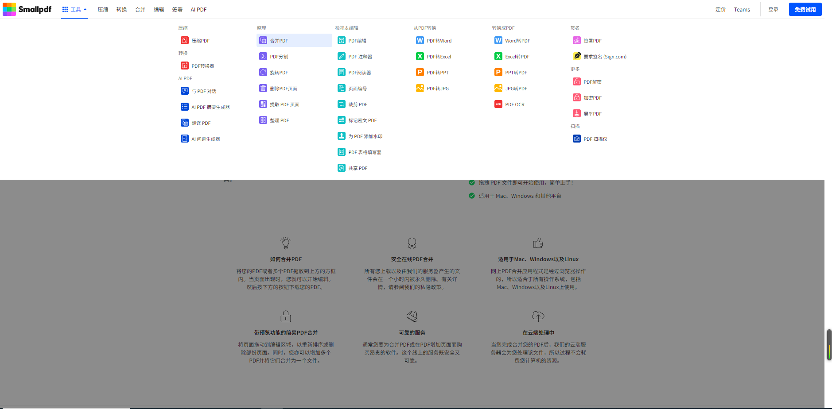This screenshot has height=409, width=832.
Task: Click the 为 PDF 添加水印 icon
Action: click(342, 136)
